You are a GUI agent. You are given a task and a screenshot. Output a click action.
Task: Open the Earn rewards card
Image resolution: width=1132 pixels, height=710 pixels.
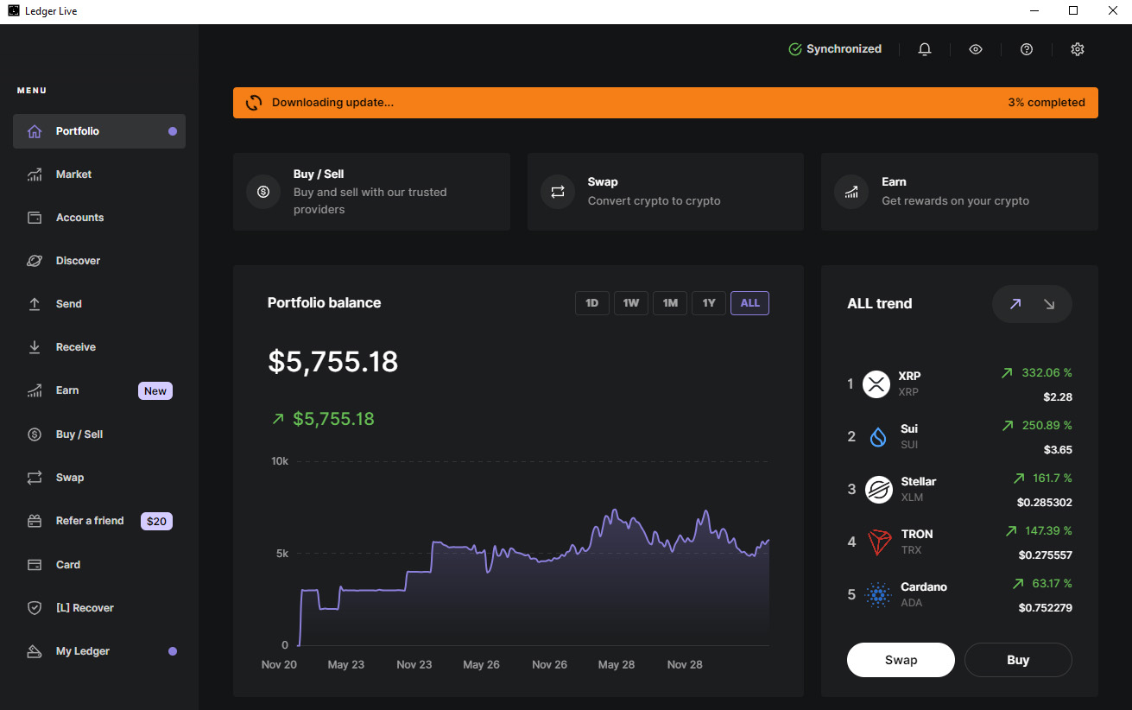tap(959, 192)
